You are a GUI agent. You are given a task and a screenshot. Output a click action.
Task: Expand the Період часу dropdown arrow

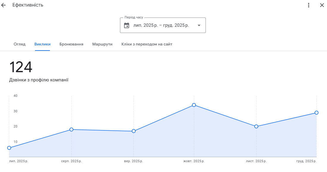pyautogui.click(x=199, y=25)
